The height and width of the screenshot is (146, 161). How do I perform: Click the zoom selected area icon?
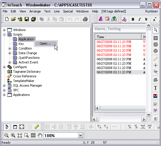[x=26, y=136]
